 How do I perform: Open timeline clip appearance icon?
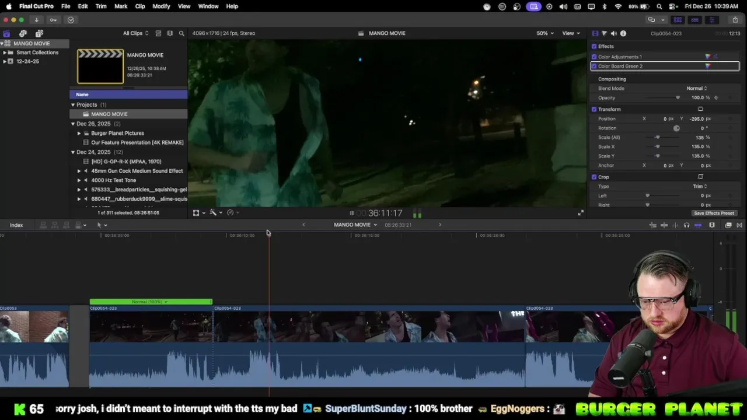click(712, 225)
